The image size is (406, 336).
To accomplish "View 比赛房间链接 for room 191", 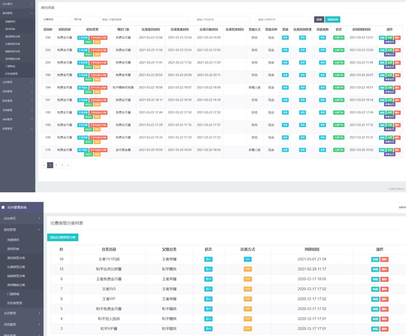I will tap(302, 100).
